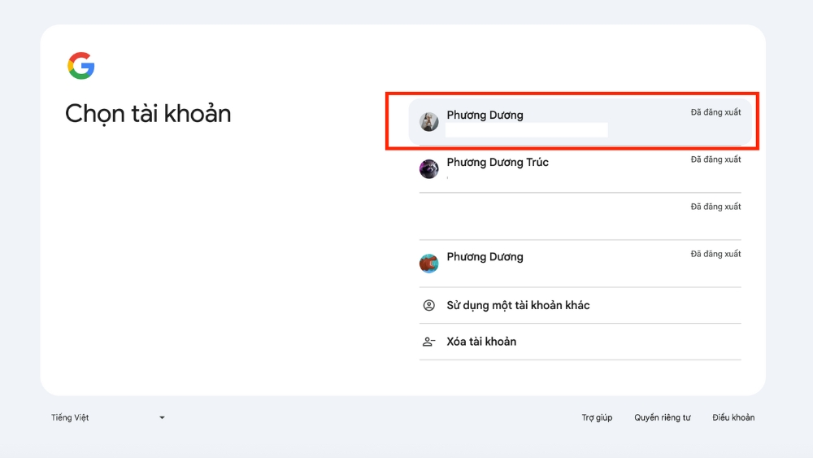Select the Tiếng Việt language selector

point(71,418)
